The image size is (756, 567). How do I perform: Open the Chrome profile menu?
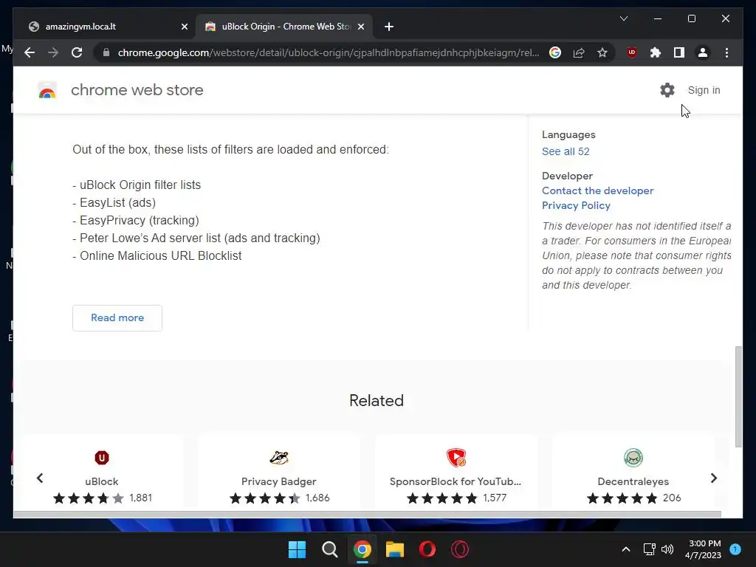tap(703, 52)
